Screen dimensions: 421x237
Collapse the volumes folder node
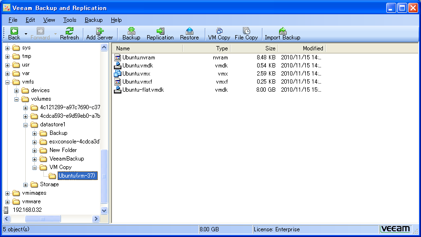(16, 99)
